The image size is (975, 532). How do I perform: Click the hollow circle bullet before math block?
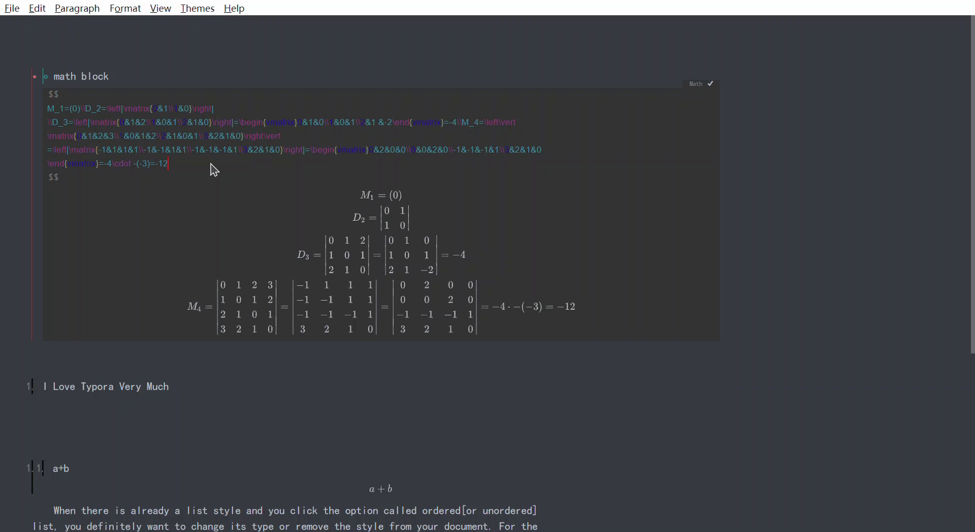[x=46, y=77]
